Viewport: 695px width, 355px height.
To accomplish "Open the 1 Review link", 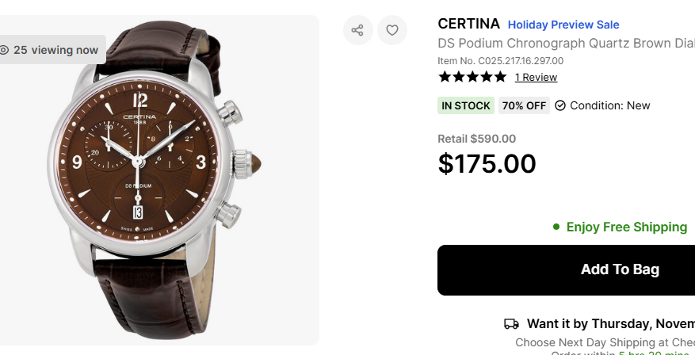I will click(536, 77).
